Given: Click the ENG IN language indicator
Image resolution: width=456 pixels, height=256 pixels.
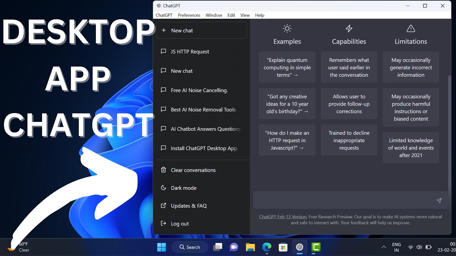Looking at the screenshot, I should pyautogui.click(x=397, y=247).
